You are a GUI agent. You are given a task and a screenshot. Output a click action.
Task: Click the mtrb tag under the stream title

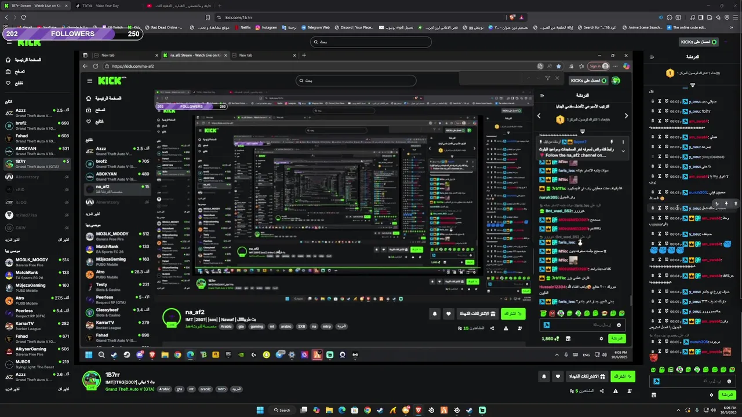tap(221, 389)
